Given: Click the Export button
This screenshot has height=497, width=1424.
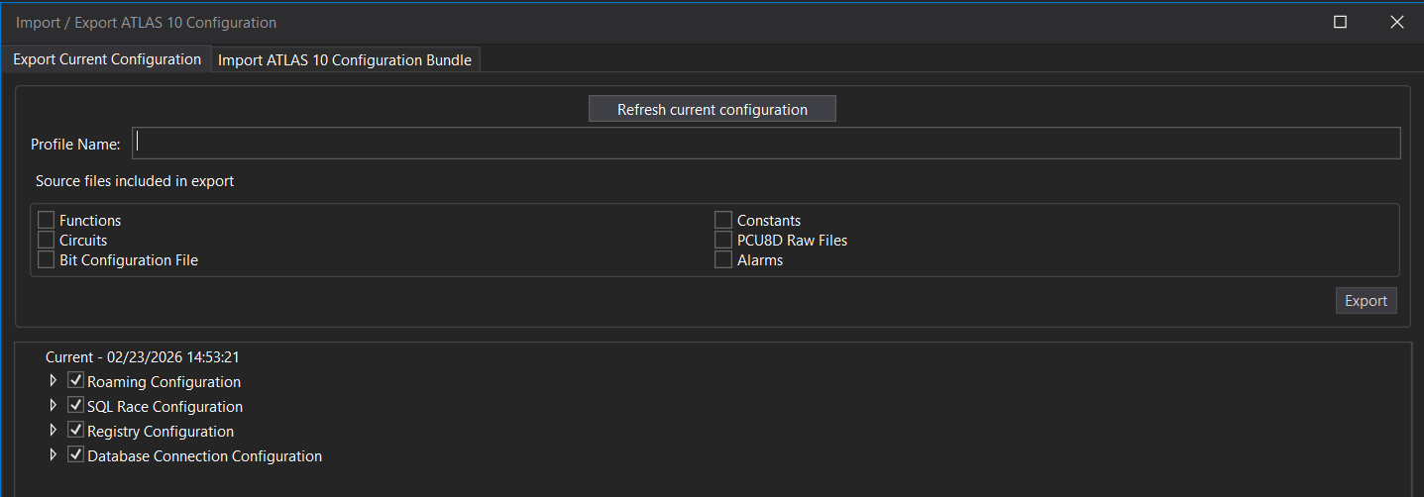Looking at the screenshot, I should click(1366, 301).
